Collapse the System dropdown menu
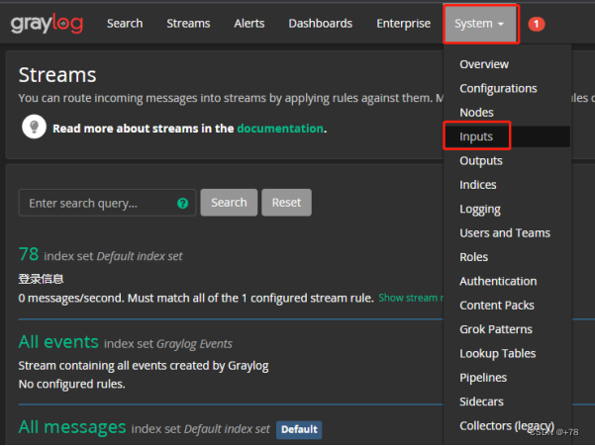Viewport: 595px width, 446px height. point(480,24)
